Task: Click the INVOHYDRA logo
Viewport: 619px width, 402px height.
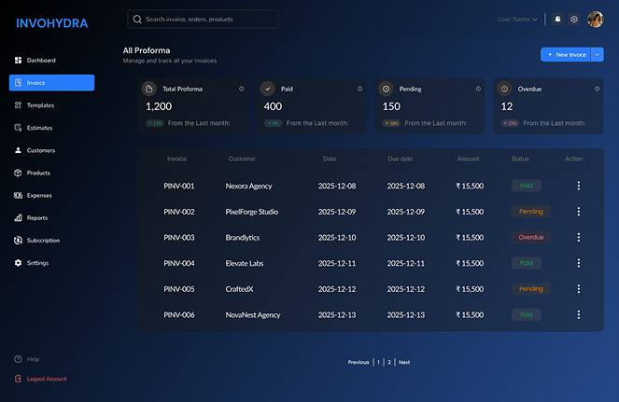Action: click(51, 23)
